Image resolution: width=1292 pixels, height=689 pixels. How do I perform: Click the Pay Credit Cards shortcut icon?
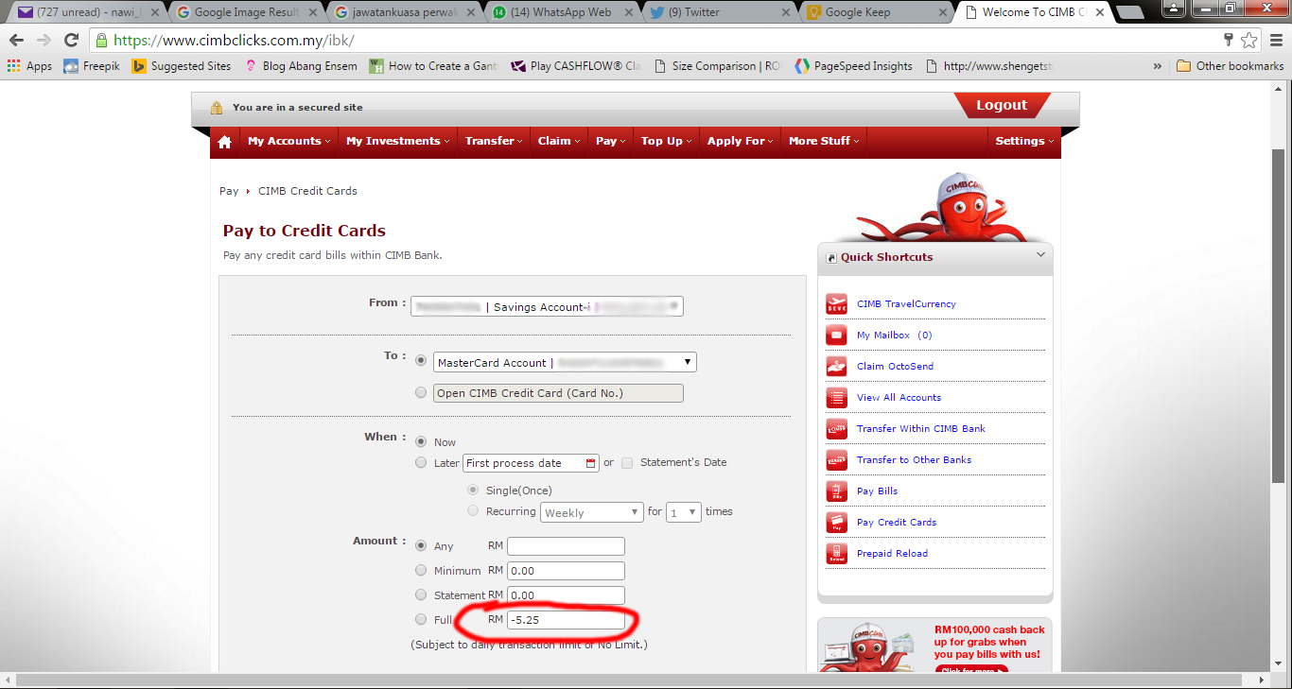click(x=836, y=523)
